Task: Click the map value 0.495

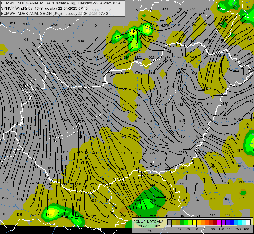Action: [54, 25]
